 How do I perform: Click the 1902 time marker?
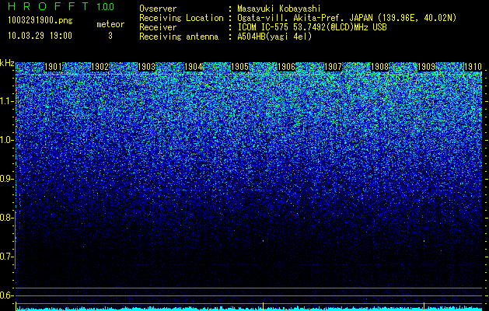tap(100, 67)
